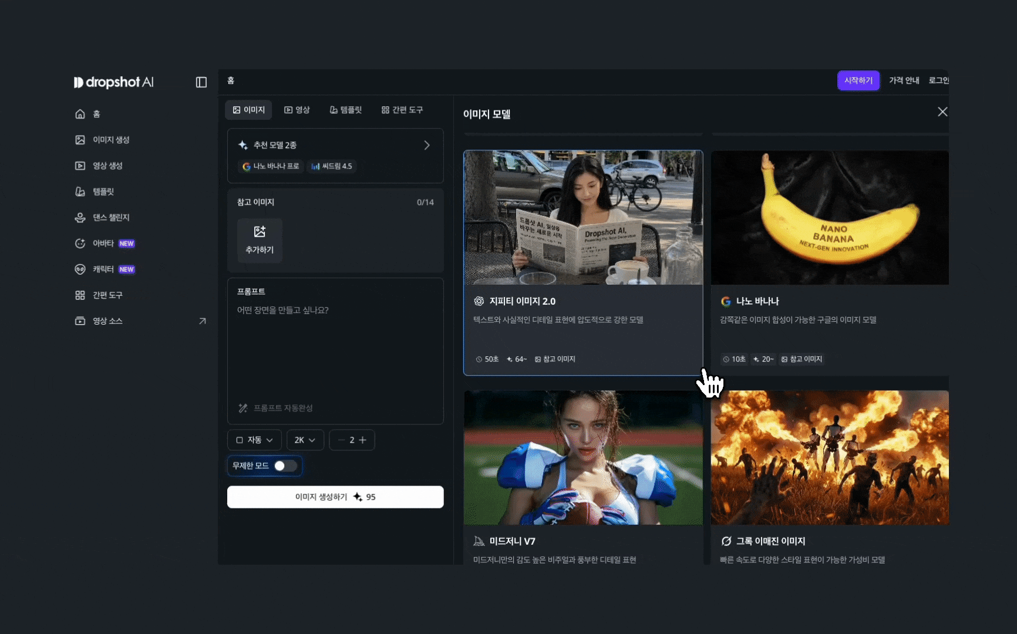Click the NEW badge beside 캐릭터
Screen dimensions: 1017x634
(127, 269)
